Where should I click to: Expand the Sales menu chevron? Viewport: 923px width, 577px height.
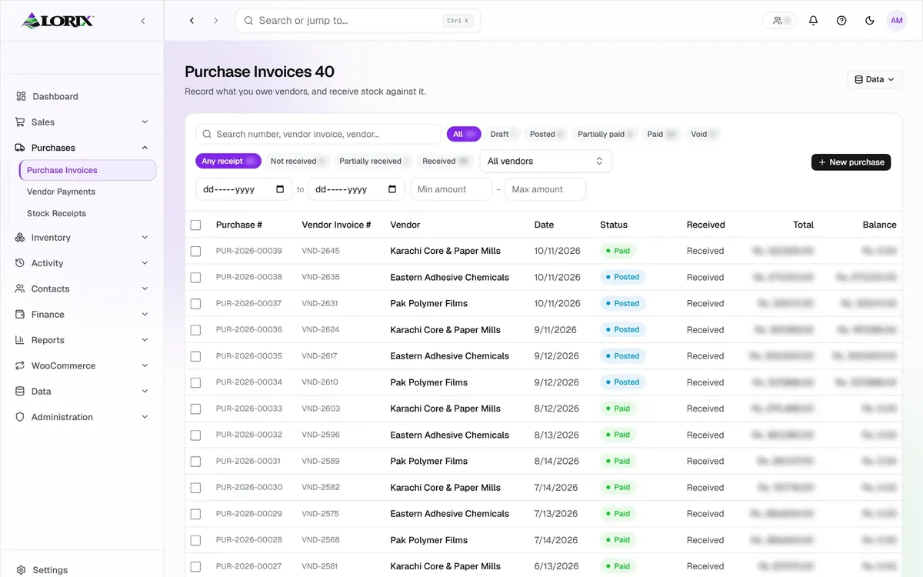click(x=145, y=122)
